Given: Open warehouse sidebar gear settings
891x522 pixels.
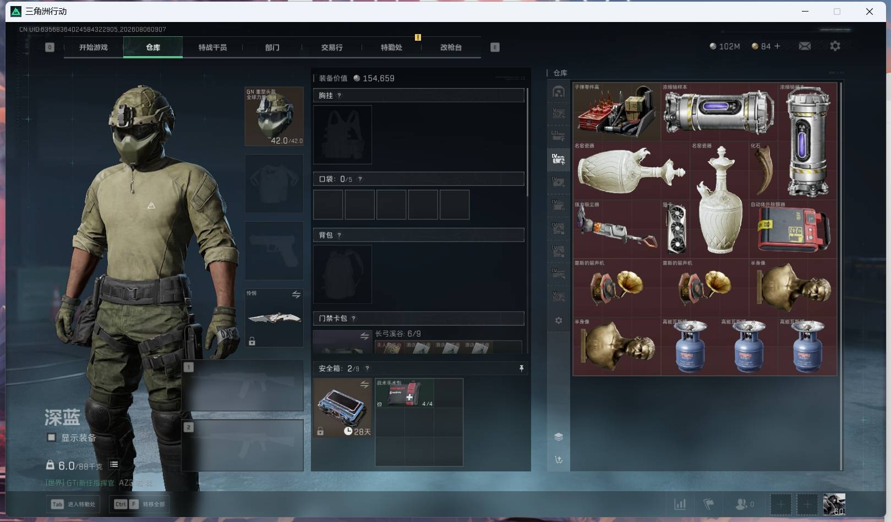Looking at the screenshot, I should click(x=559, y=320).
